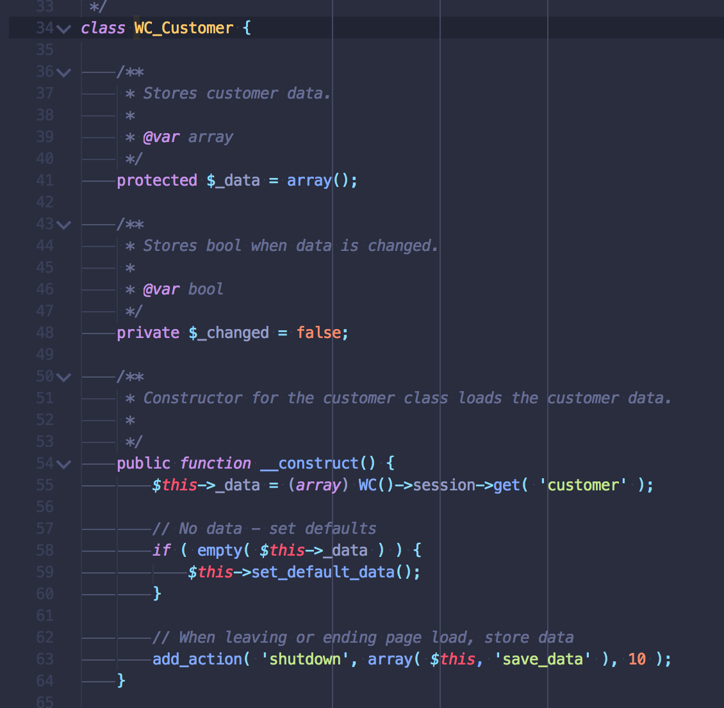Collapse the docblock fold arrow at line 50

coord(63,377)
